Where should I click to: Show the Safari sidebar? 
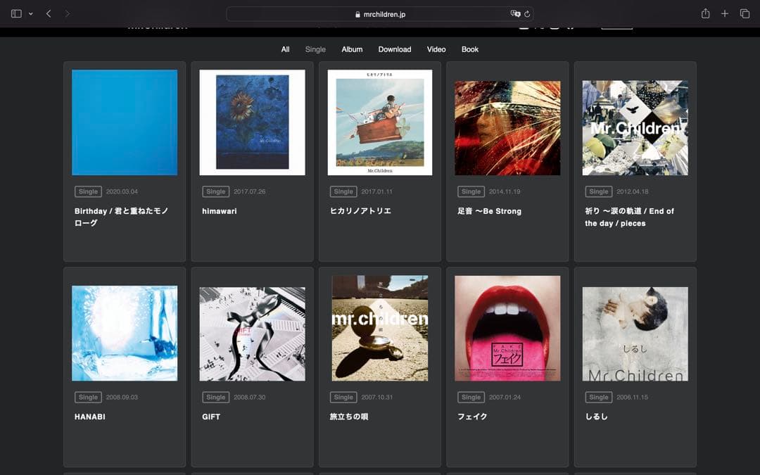click(x=16, y=13)
